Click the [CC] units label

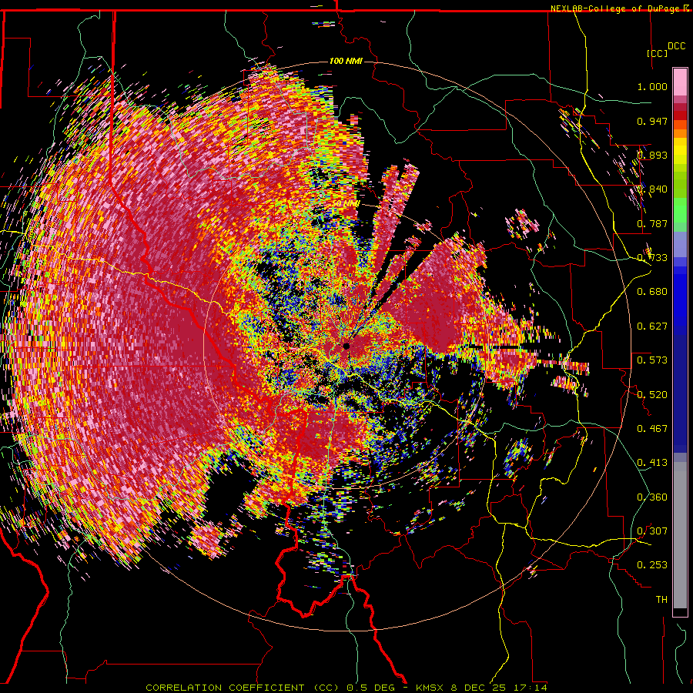point(657,53)
